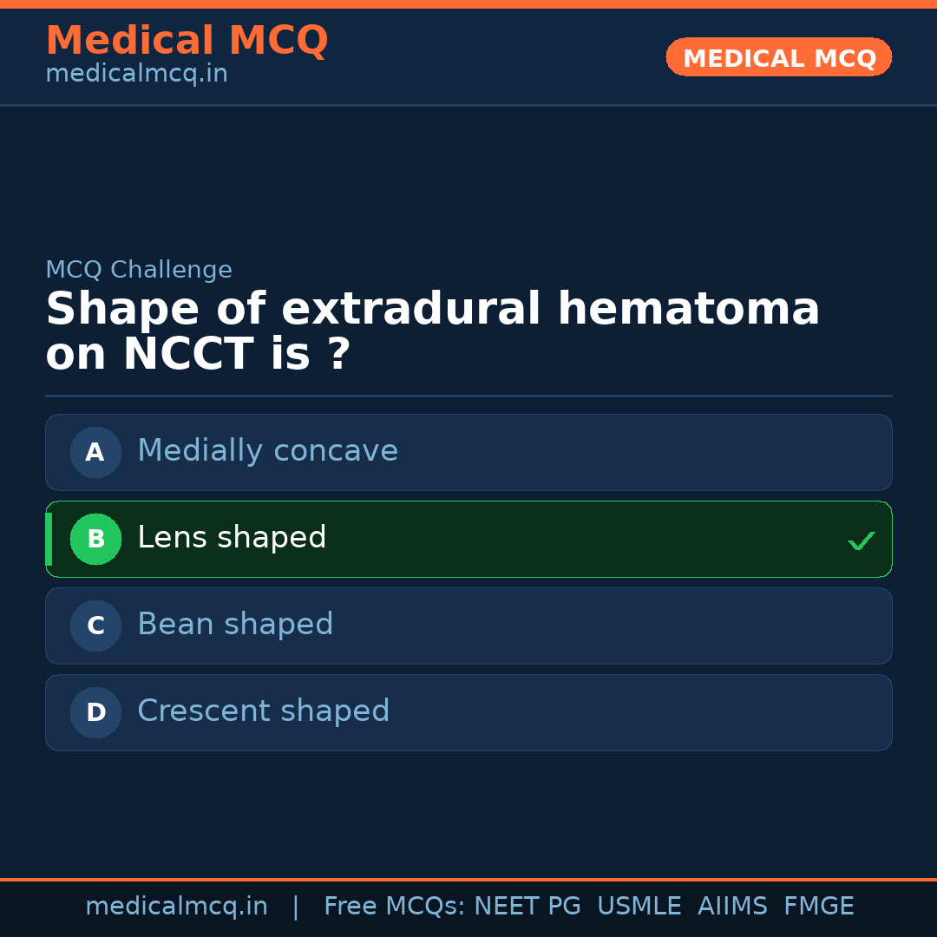Click the Medical MCQ header logo text
Screen dimensions: 937x937
[x=187, y=40]
